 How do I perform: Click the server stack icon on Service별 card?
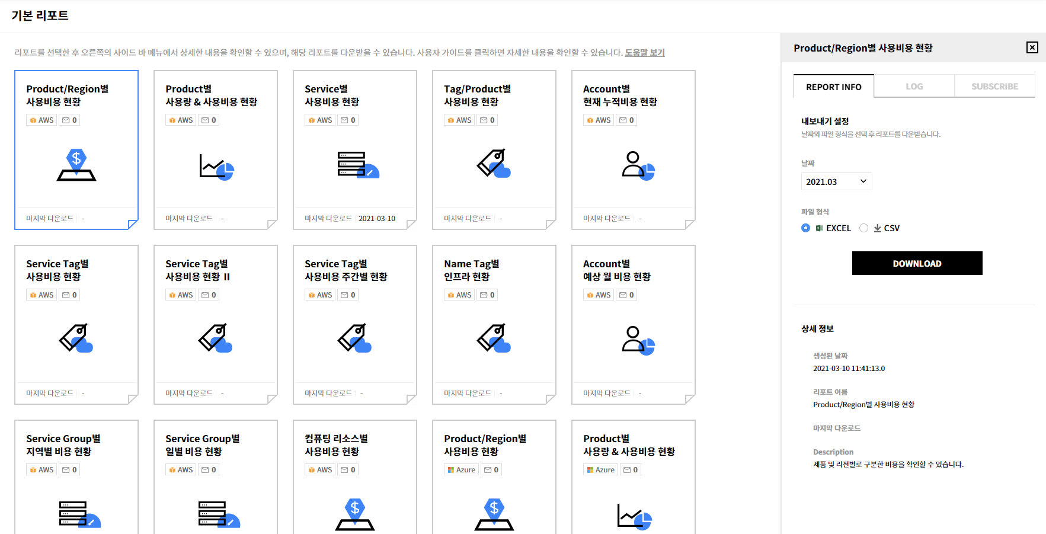[x=357, y=165]
